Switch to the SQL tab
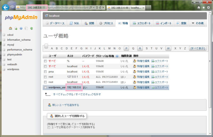 [74, 23]
